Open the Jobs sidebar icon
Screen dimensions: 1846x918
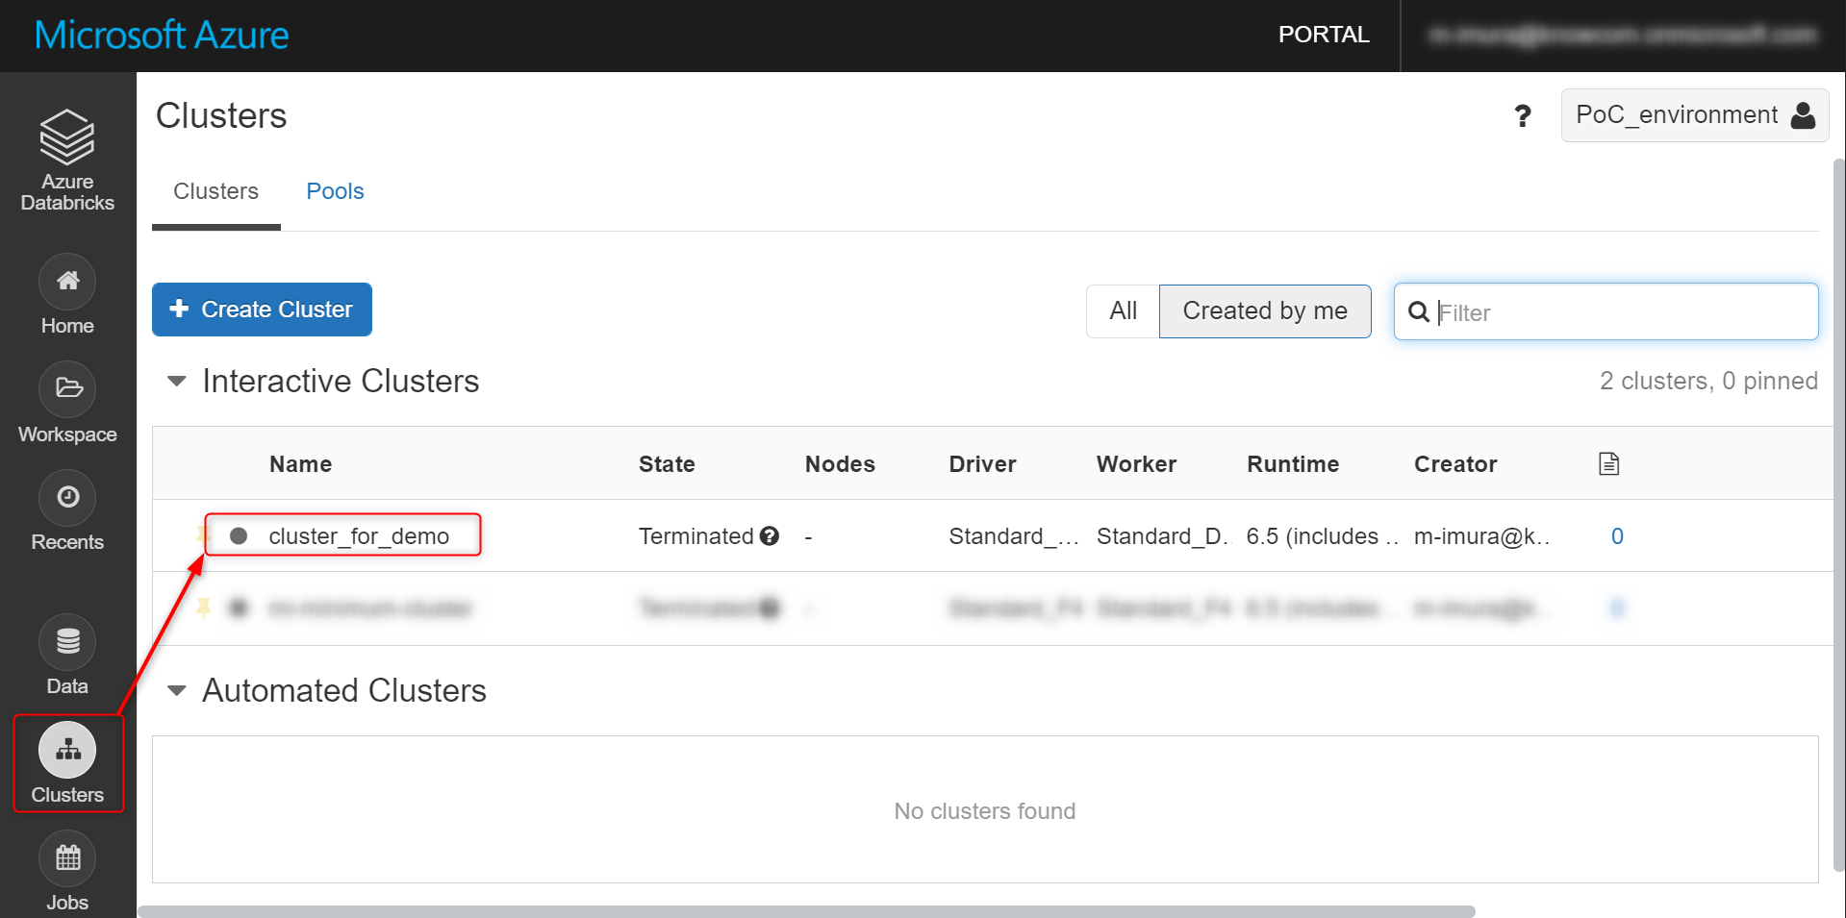click(x=67, y=857)
